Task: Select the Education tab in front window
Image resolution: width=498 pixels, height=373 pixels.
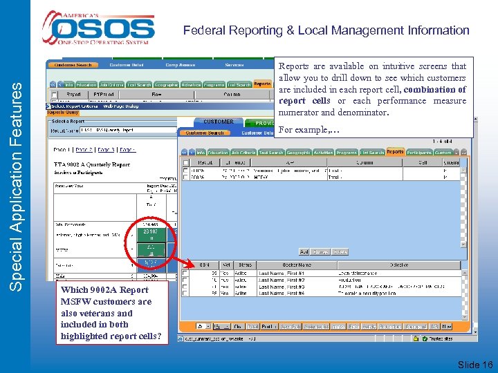Action: point(218,153)
